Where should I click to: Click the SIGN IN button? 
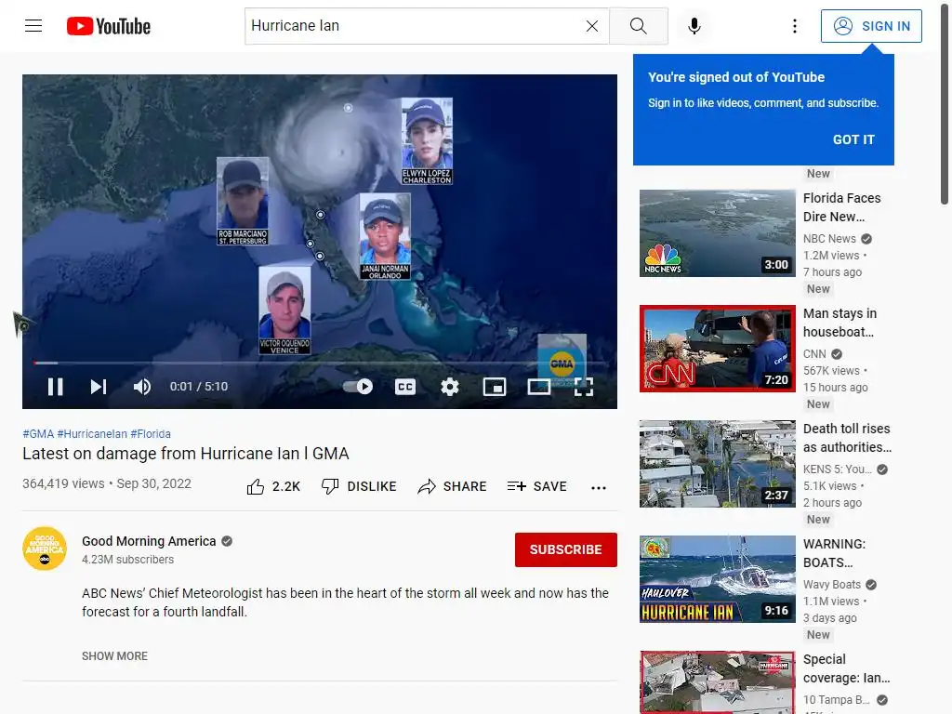(870, 26)
